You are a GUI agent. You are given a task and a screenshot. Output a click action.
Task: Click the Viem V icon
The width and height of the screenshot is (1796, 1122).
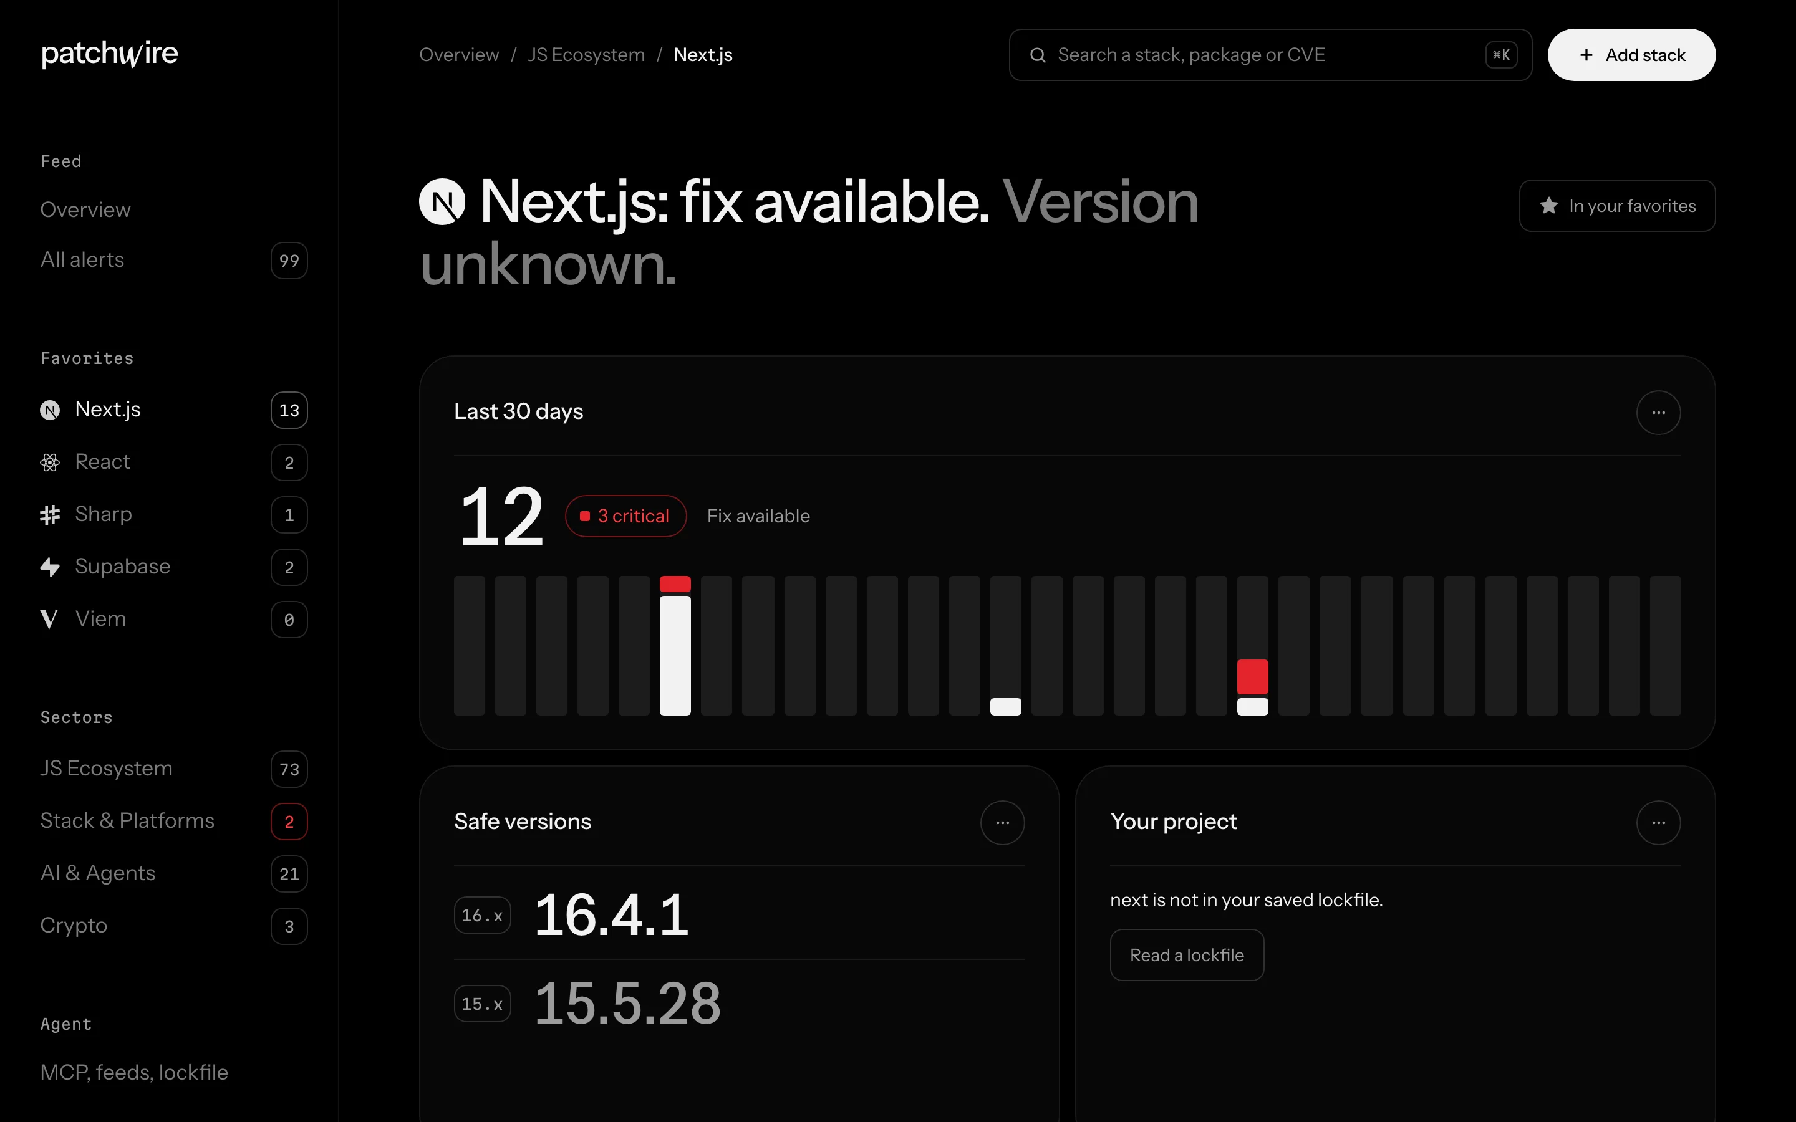tap(50, 619)
